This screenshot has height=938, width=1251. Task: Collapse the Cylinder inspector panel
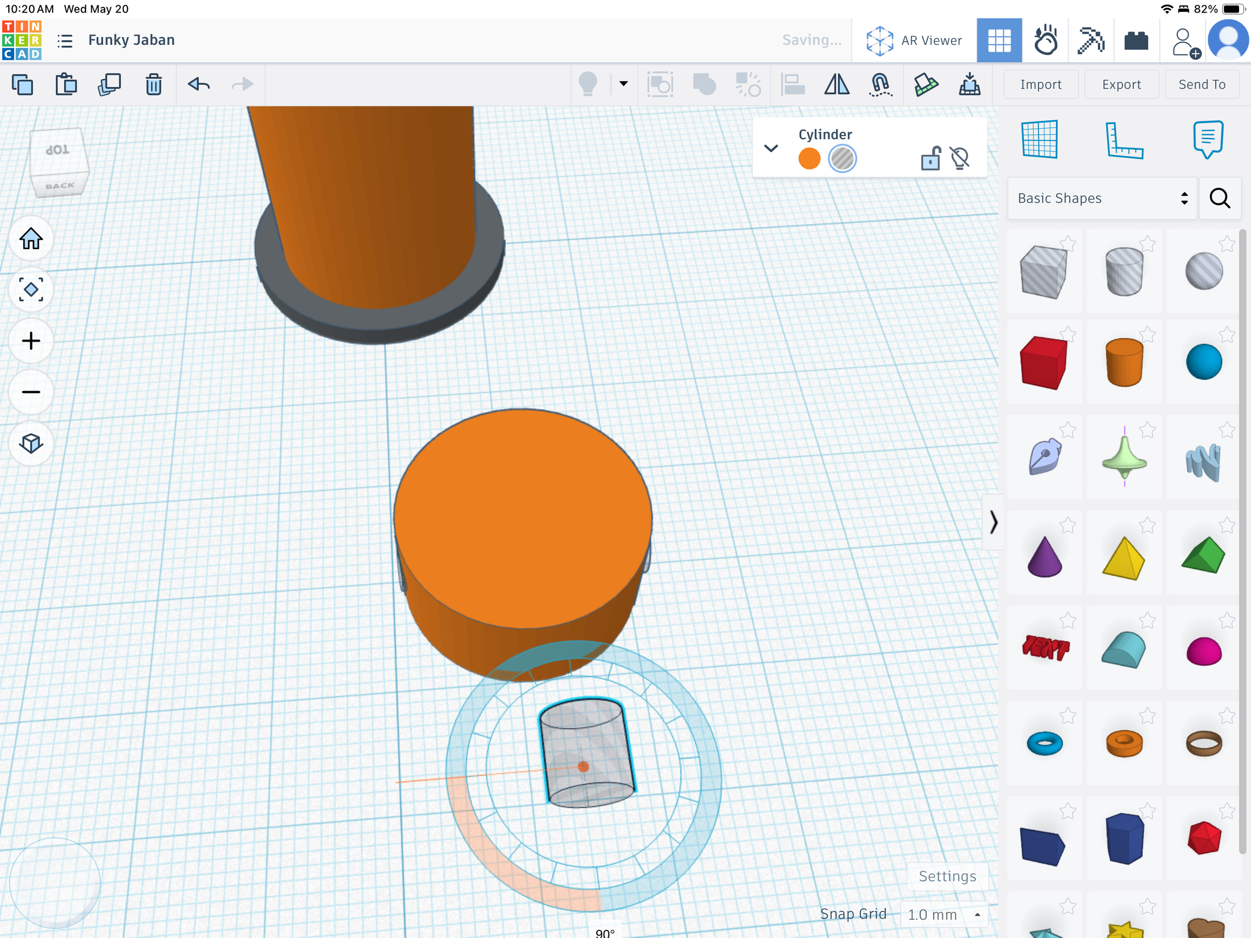(x=771, y=148)
